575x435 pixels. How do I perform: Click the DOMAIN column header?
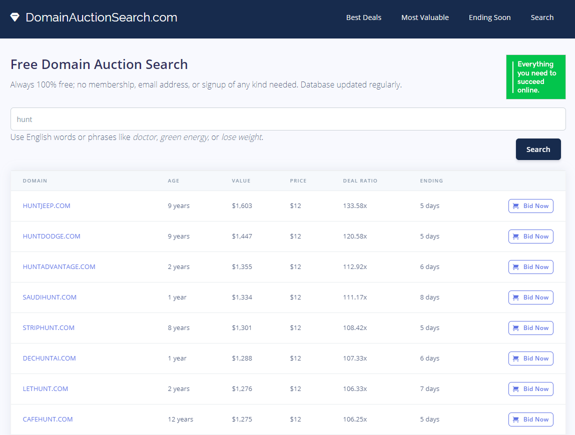(x=35, y=180)
